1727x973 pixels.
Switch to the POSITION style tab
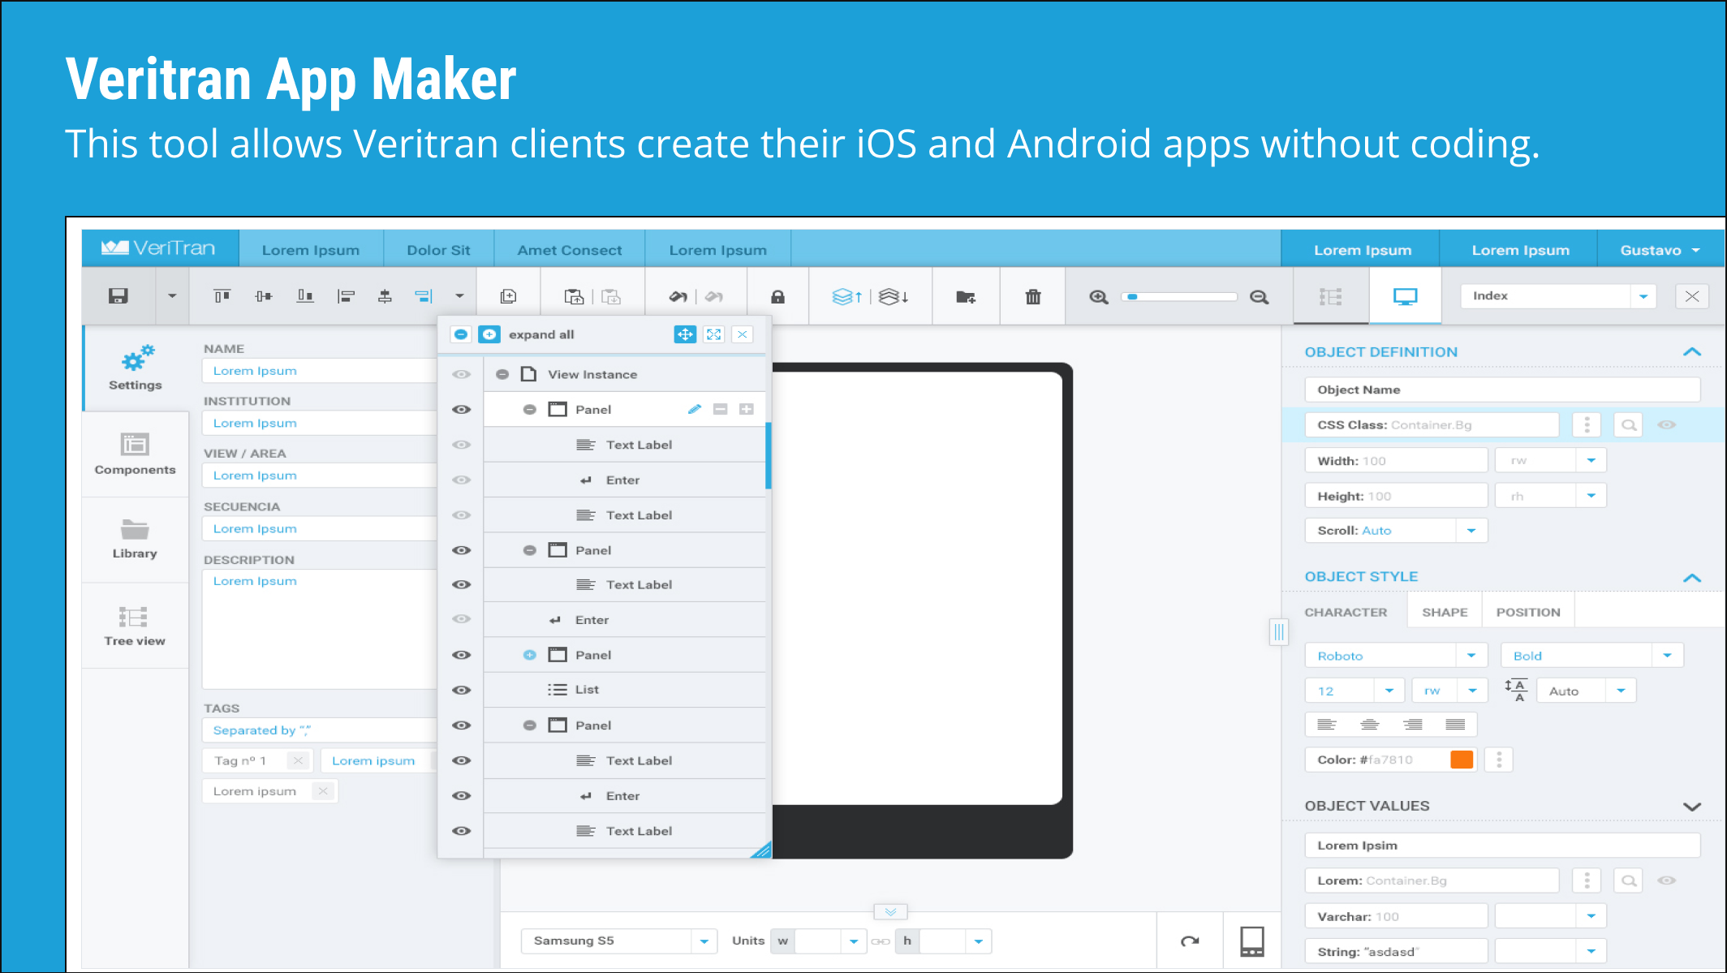pyautogui.click(x=1528, y=612)
